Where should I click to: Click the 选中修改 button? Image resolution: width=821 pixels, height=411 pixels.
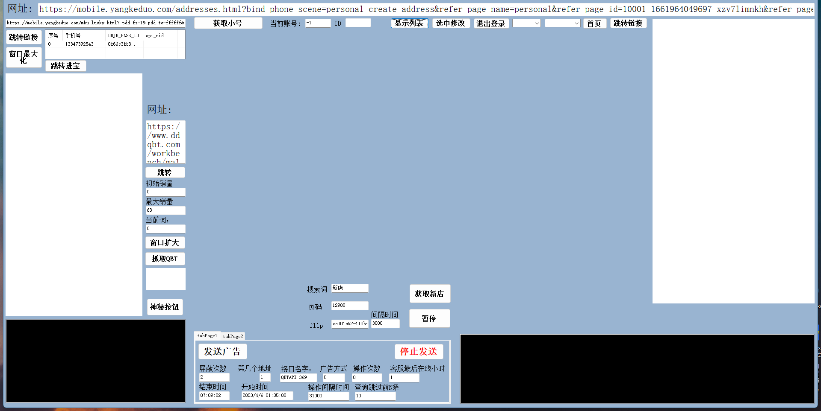451,23
